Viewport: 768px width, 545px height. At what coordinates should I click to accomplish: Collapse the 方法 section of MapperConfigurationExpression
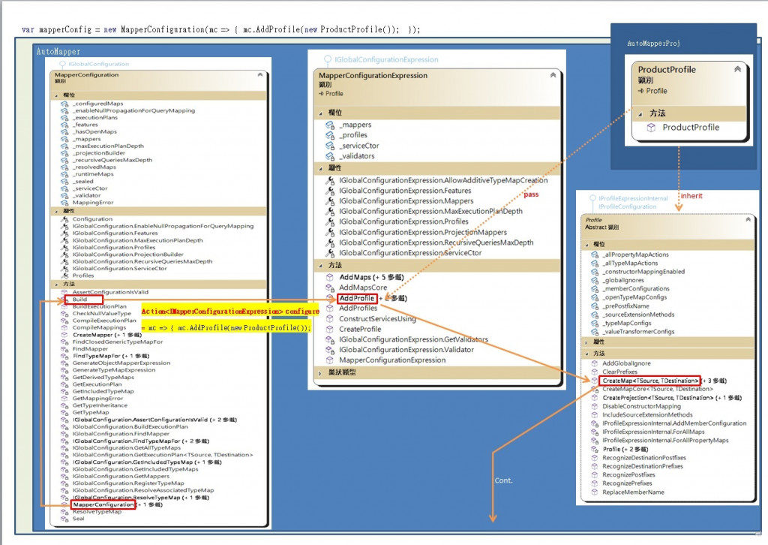pyautogui.click(x=320, y=266)
